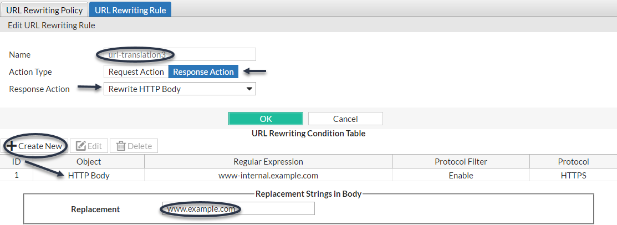Click the Rewrite HTTP Body dropdown arrow
Image resolution: width=617 pixels, height=225 pixels.
249,89
